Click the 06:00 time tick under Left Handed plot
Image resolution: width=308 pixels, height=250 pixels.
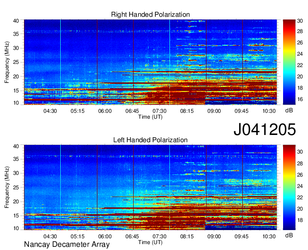105,236
